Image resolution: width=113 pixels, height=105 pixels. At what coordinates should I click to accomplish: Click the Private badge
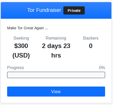click(74, 11)
